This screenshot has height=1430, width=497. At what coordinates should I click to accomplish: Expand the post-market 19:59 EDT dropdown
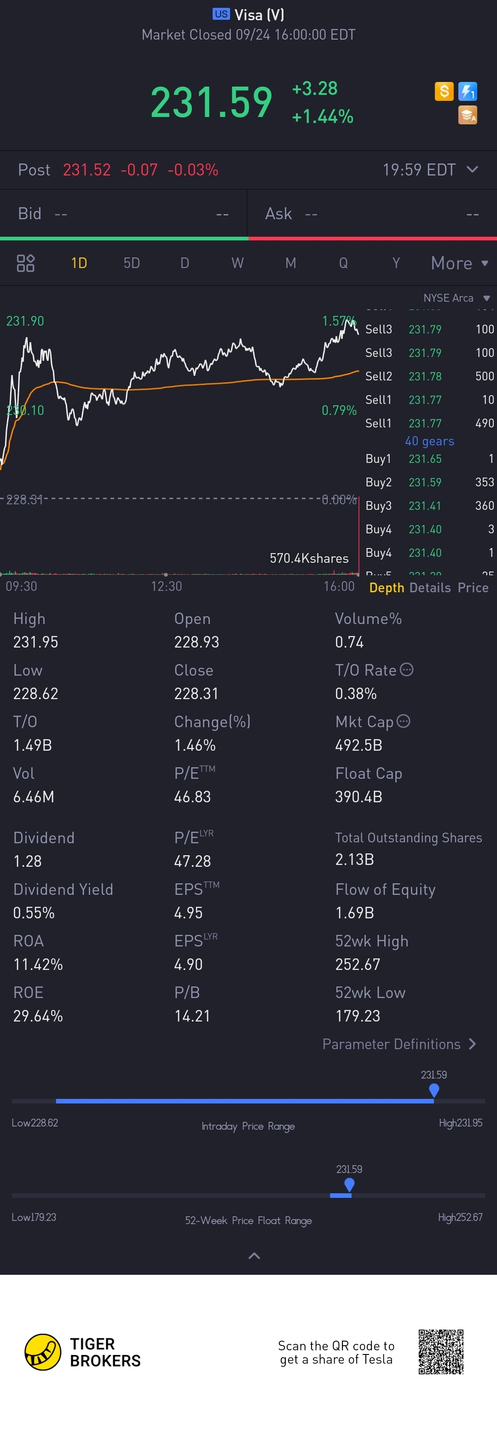coord(430,169)
